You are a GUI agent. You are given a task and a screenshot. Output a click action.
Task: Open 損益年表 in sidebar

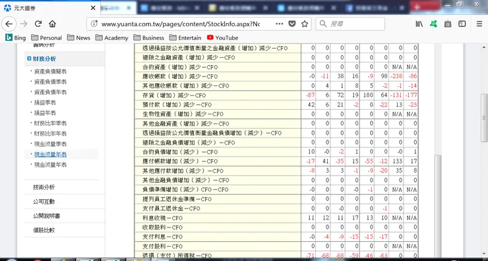coord(45,113)
